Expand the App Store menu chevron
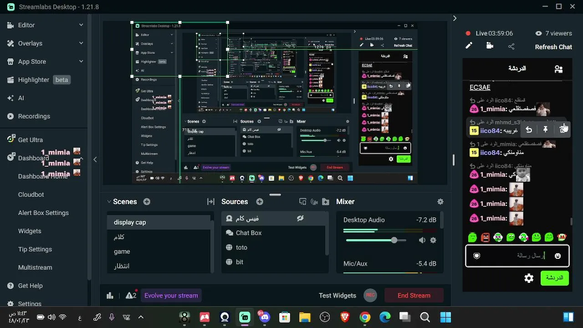 pyautogui.click(x=81, y=61)
